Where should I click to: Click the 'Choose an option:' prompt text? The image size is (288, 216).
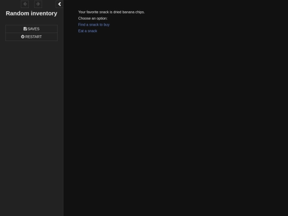[x=93, y=18]
